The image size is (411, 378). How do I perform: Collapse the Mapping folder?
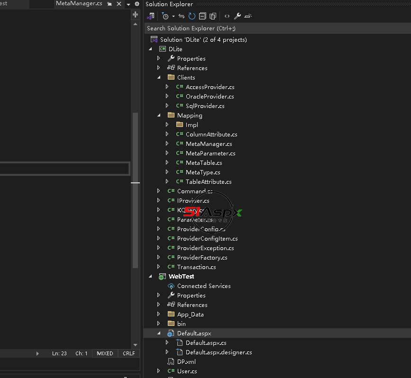159,115
